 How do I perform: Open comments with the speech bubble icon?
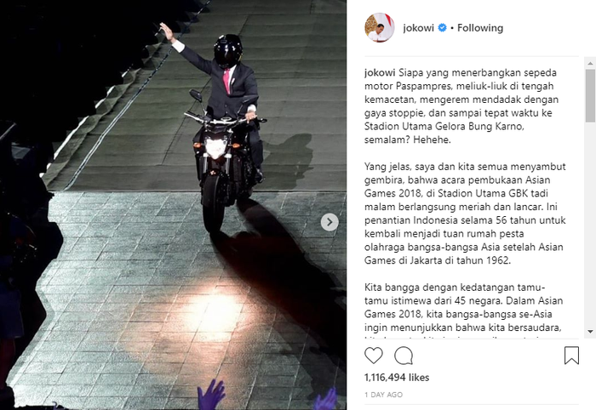coord(404,356)
